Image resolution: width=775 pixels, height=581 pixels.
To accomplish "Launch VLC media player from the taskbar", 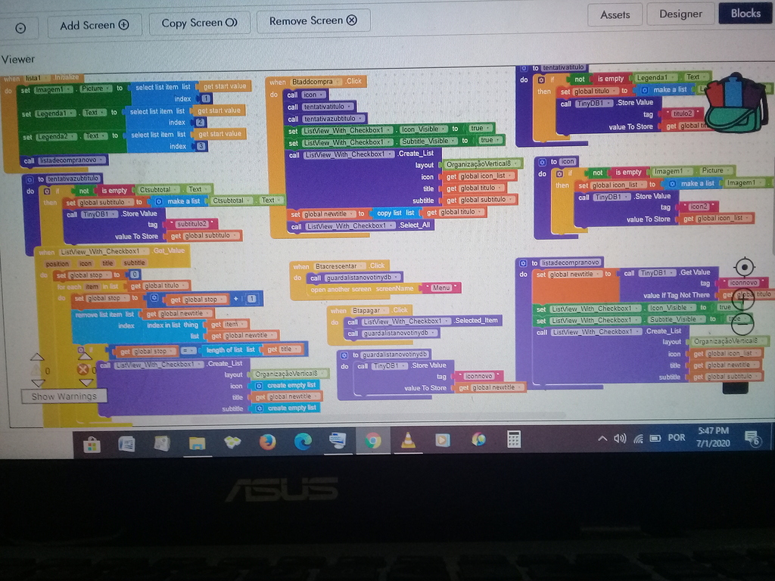I will 406,440.
